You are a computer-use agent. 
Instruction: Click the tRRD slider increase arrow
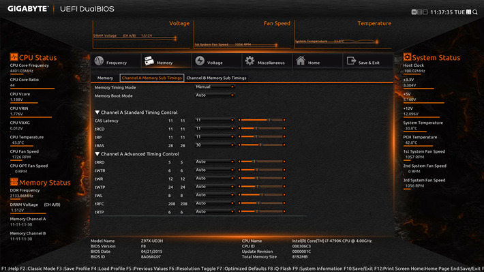click(284, 162)
